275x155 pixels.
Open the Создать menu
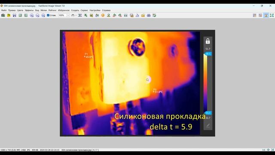(75, 10)
